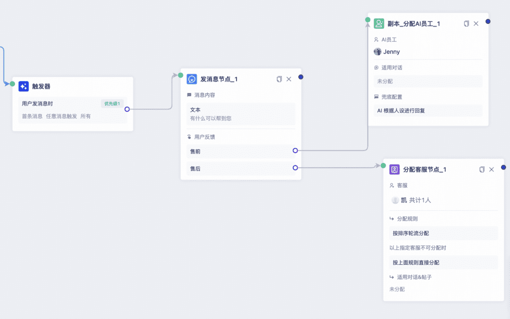Viewport: 510px width, 319px height.
Task: Duplicate the 副本_分配AI员工_1 node
Action: pos(466,24)
